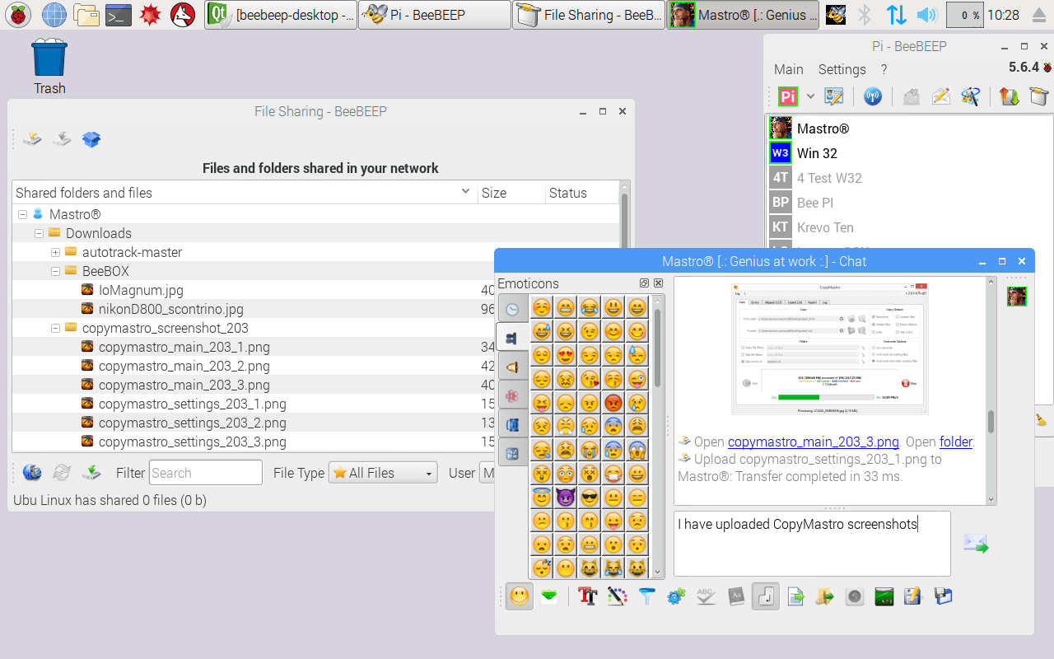This screenshot has width=1054, height=659.
Task: Open Raspberry Pi menu on taskbar
Action: 18,15
